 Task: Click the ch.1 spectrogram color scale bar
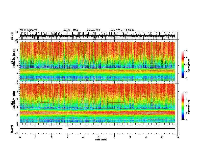click(183, 64)
